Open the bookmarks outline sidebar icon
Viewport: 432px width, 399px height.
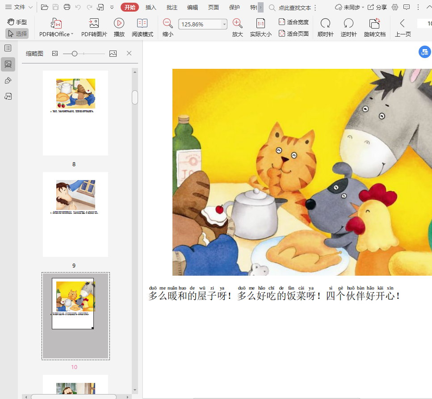pos(8,48)
